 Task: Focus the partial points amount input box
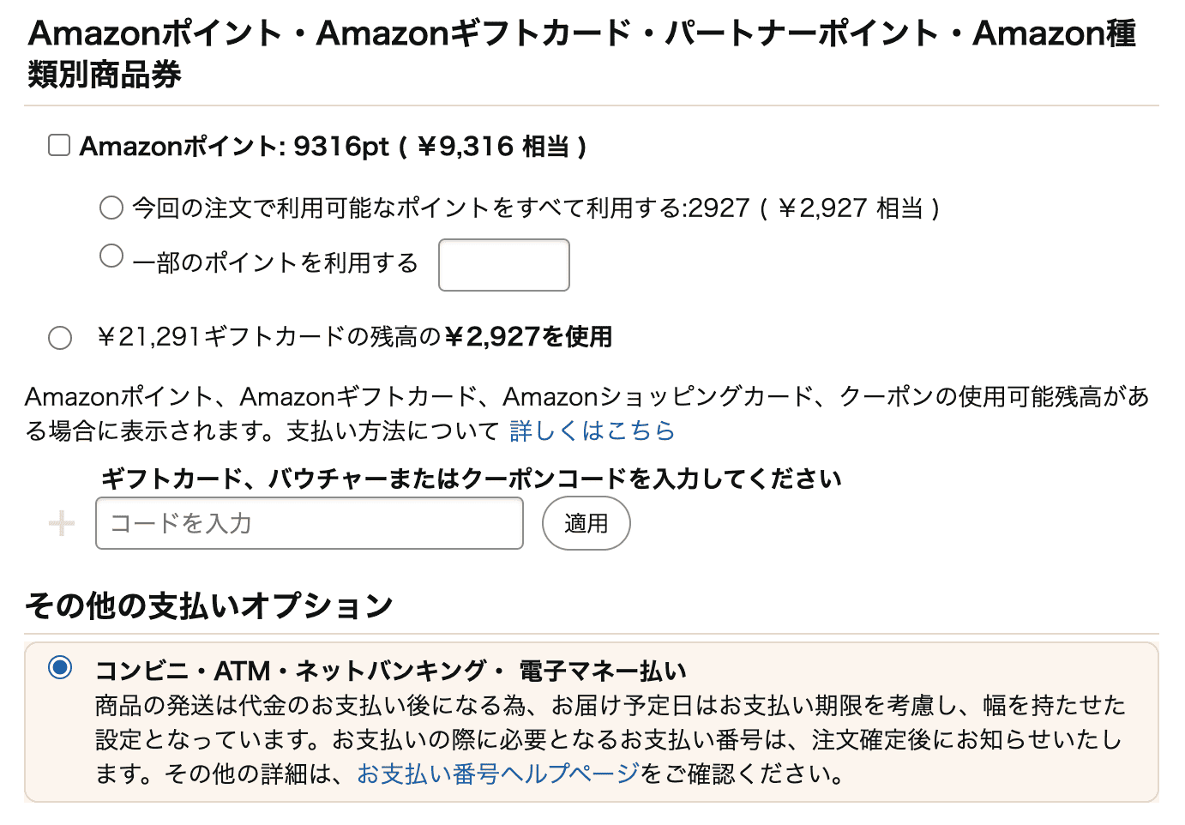point(503,264)
